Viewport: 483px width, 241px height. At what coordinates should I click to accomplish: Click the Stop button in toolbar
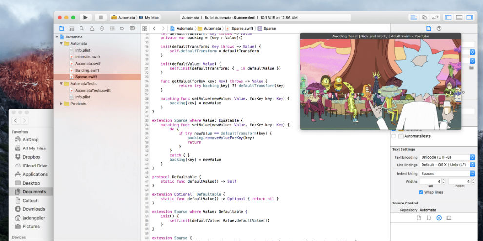tap(101, 18)
